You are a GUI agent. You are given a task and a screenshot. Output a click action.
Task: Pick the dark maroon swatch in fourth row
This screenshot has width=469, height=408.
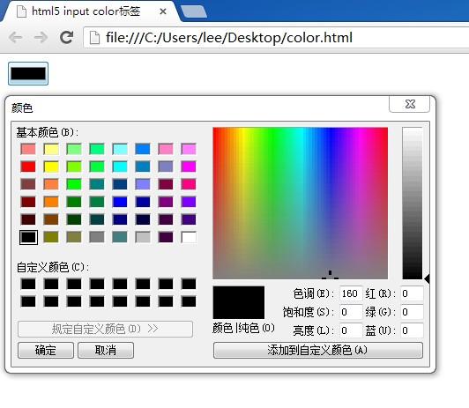(28, 202)
